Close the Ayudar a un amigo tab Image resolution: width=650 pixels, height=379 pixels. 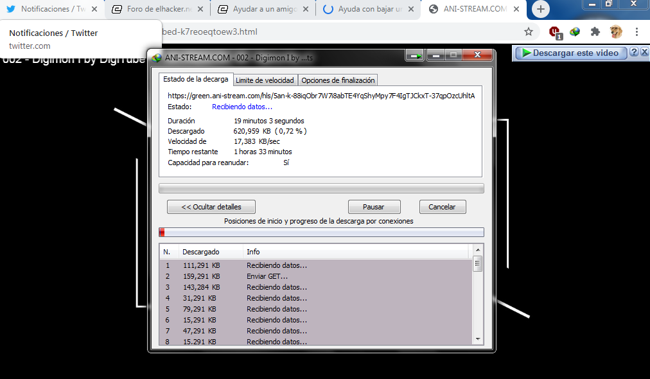tap(306, 9)
